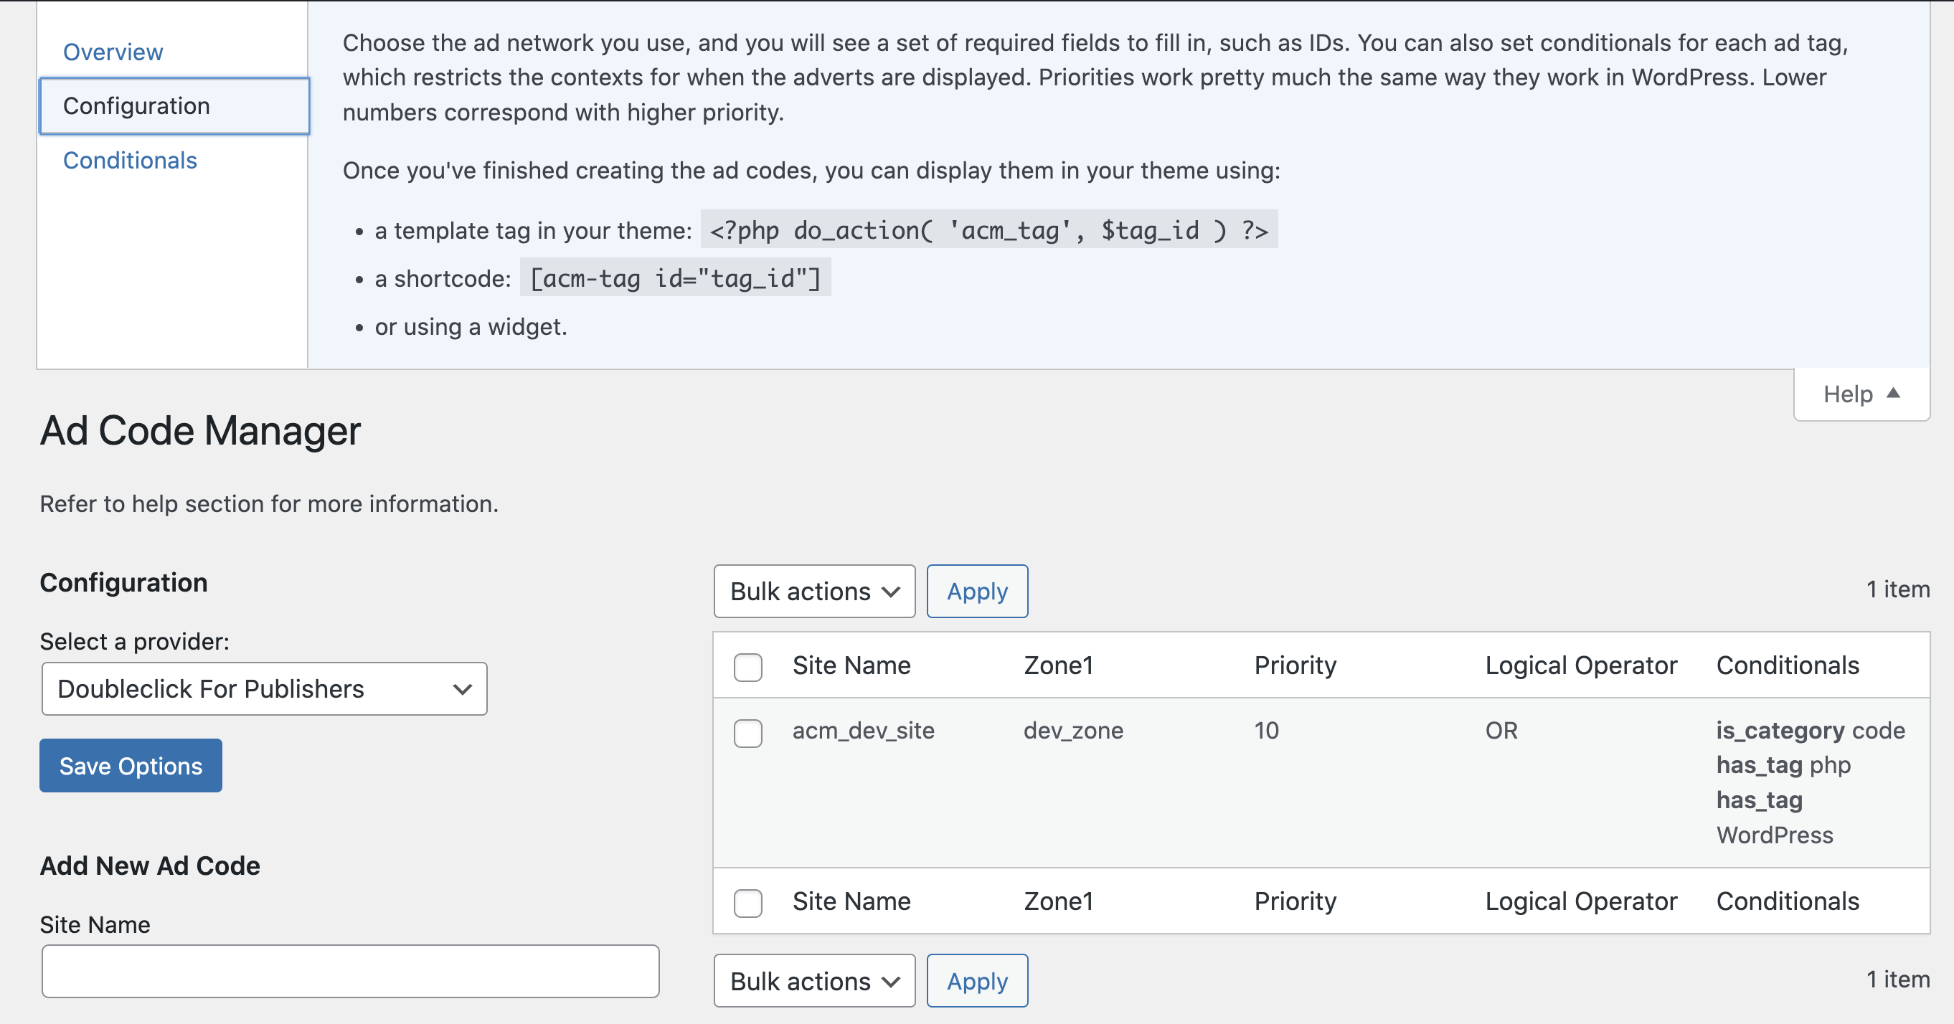Click the Site Name column header
The width and height of the screenshot is (1954, 1024).
851,665
